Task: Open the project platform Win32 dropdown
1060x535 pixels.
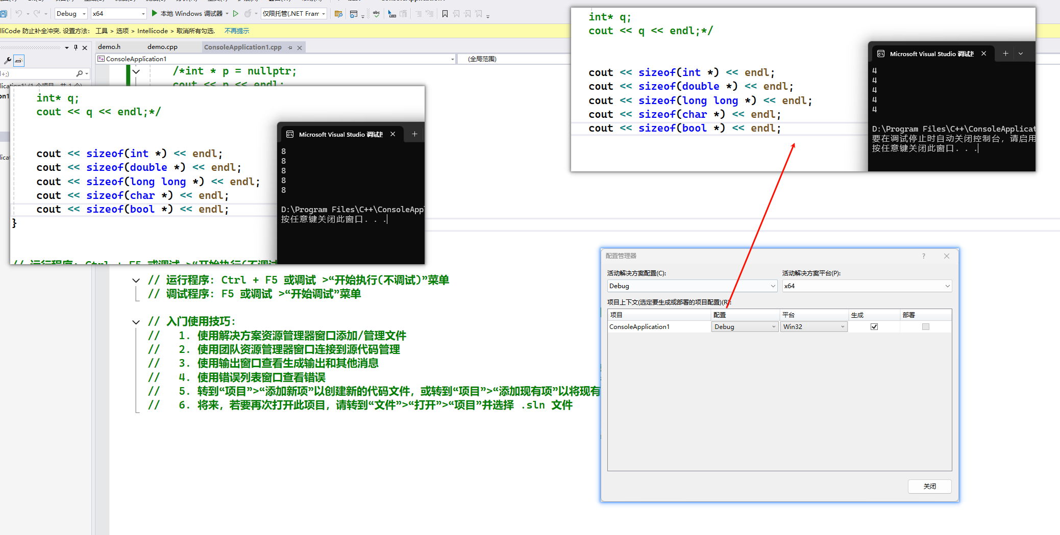Action: [x=814, y=327]
